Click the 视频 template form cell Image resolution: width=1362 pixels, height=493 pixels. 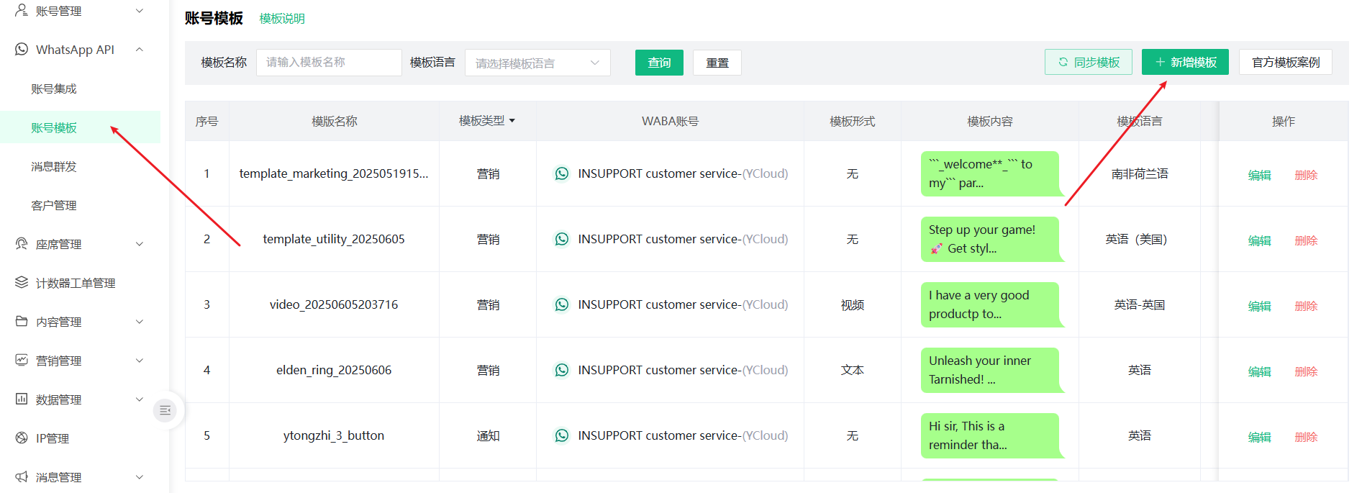click(x=853, y=305)
